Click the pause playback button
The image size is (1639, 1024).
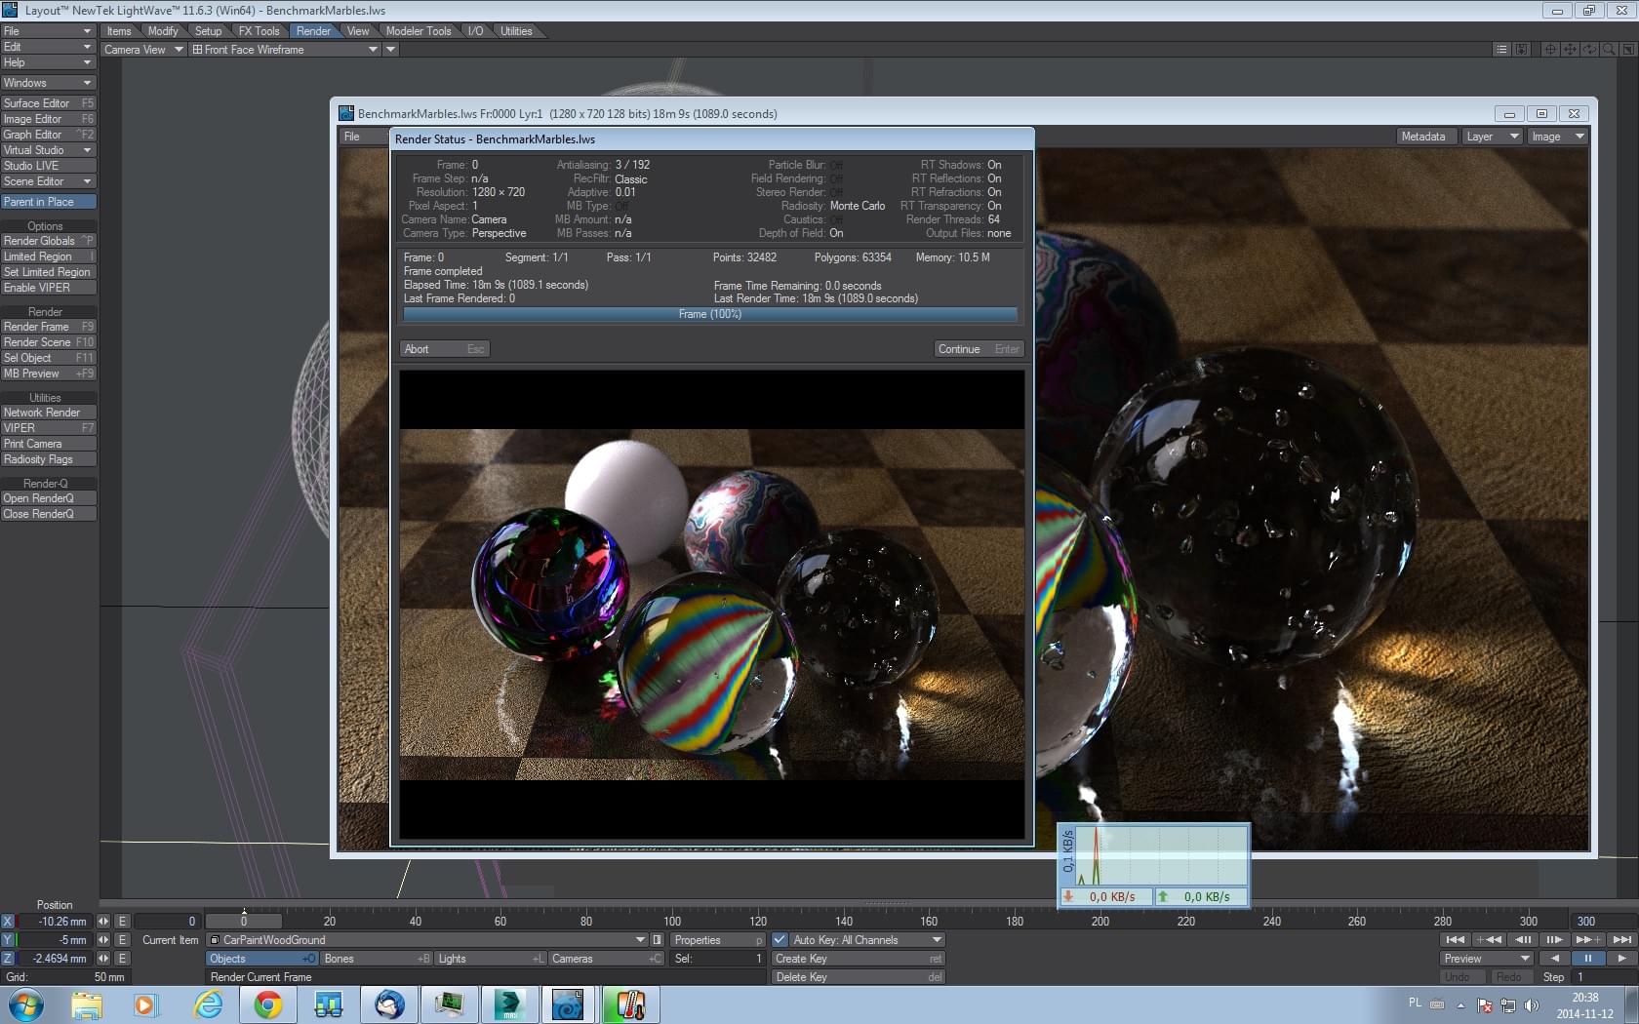1587,959
